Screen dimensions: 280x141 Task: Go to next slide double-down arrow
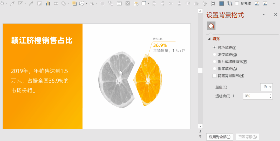pos(200,136)
